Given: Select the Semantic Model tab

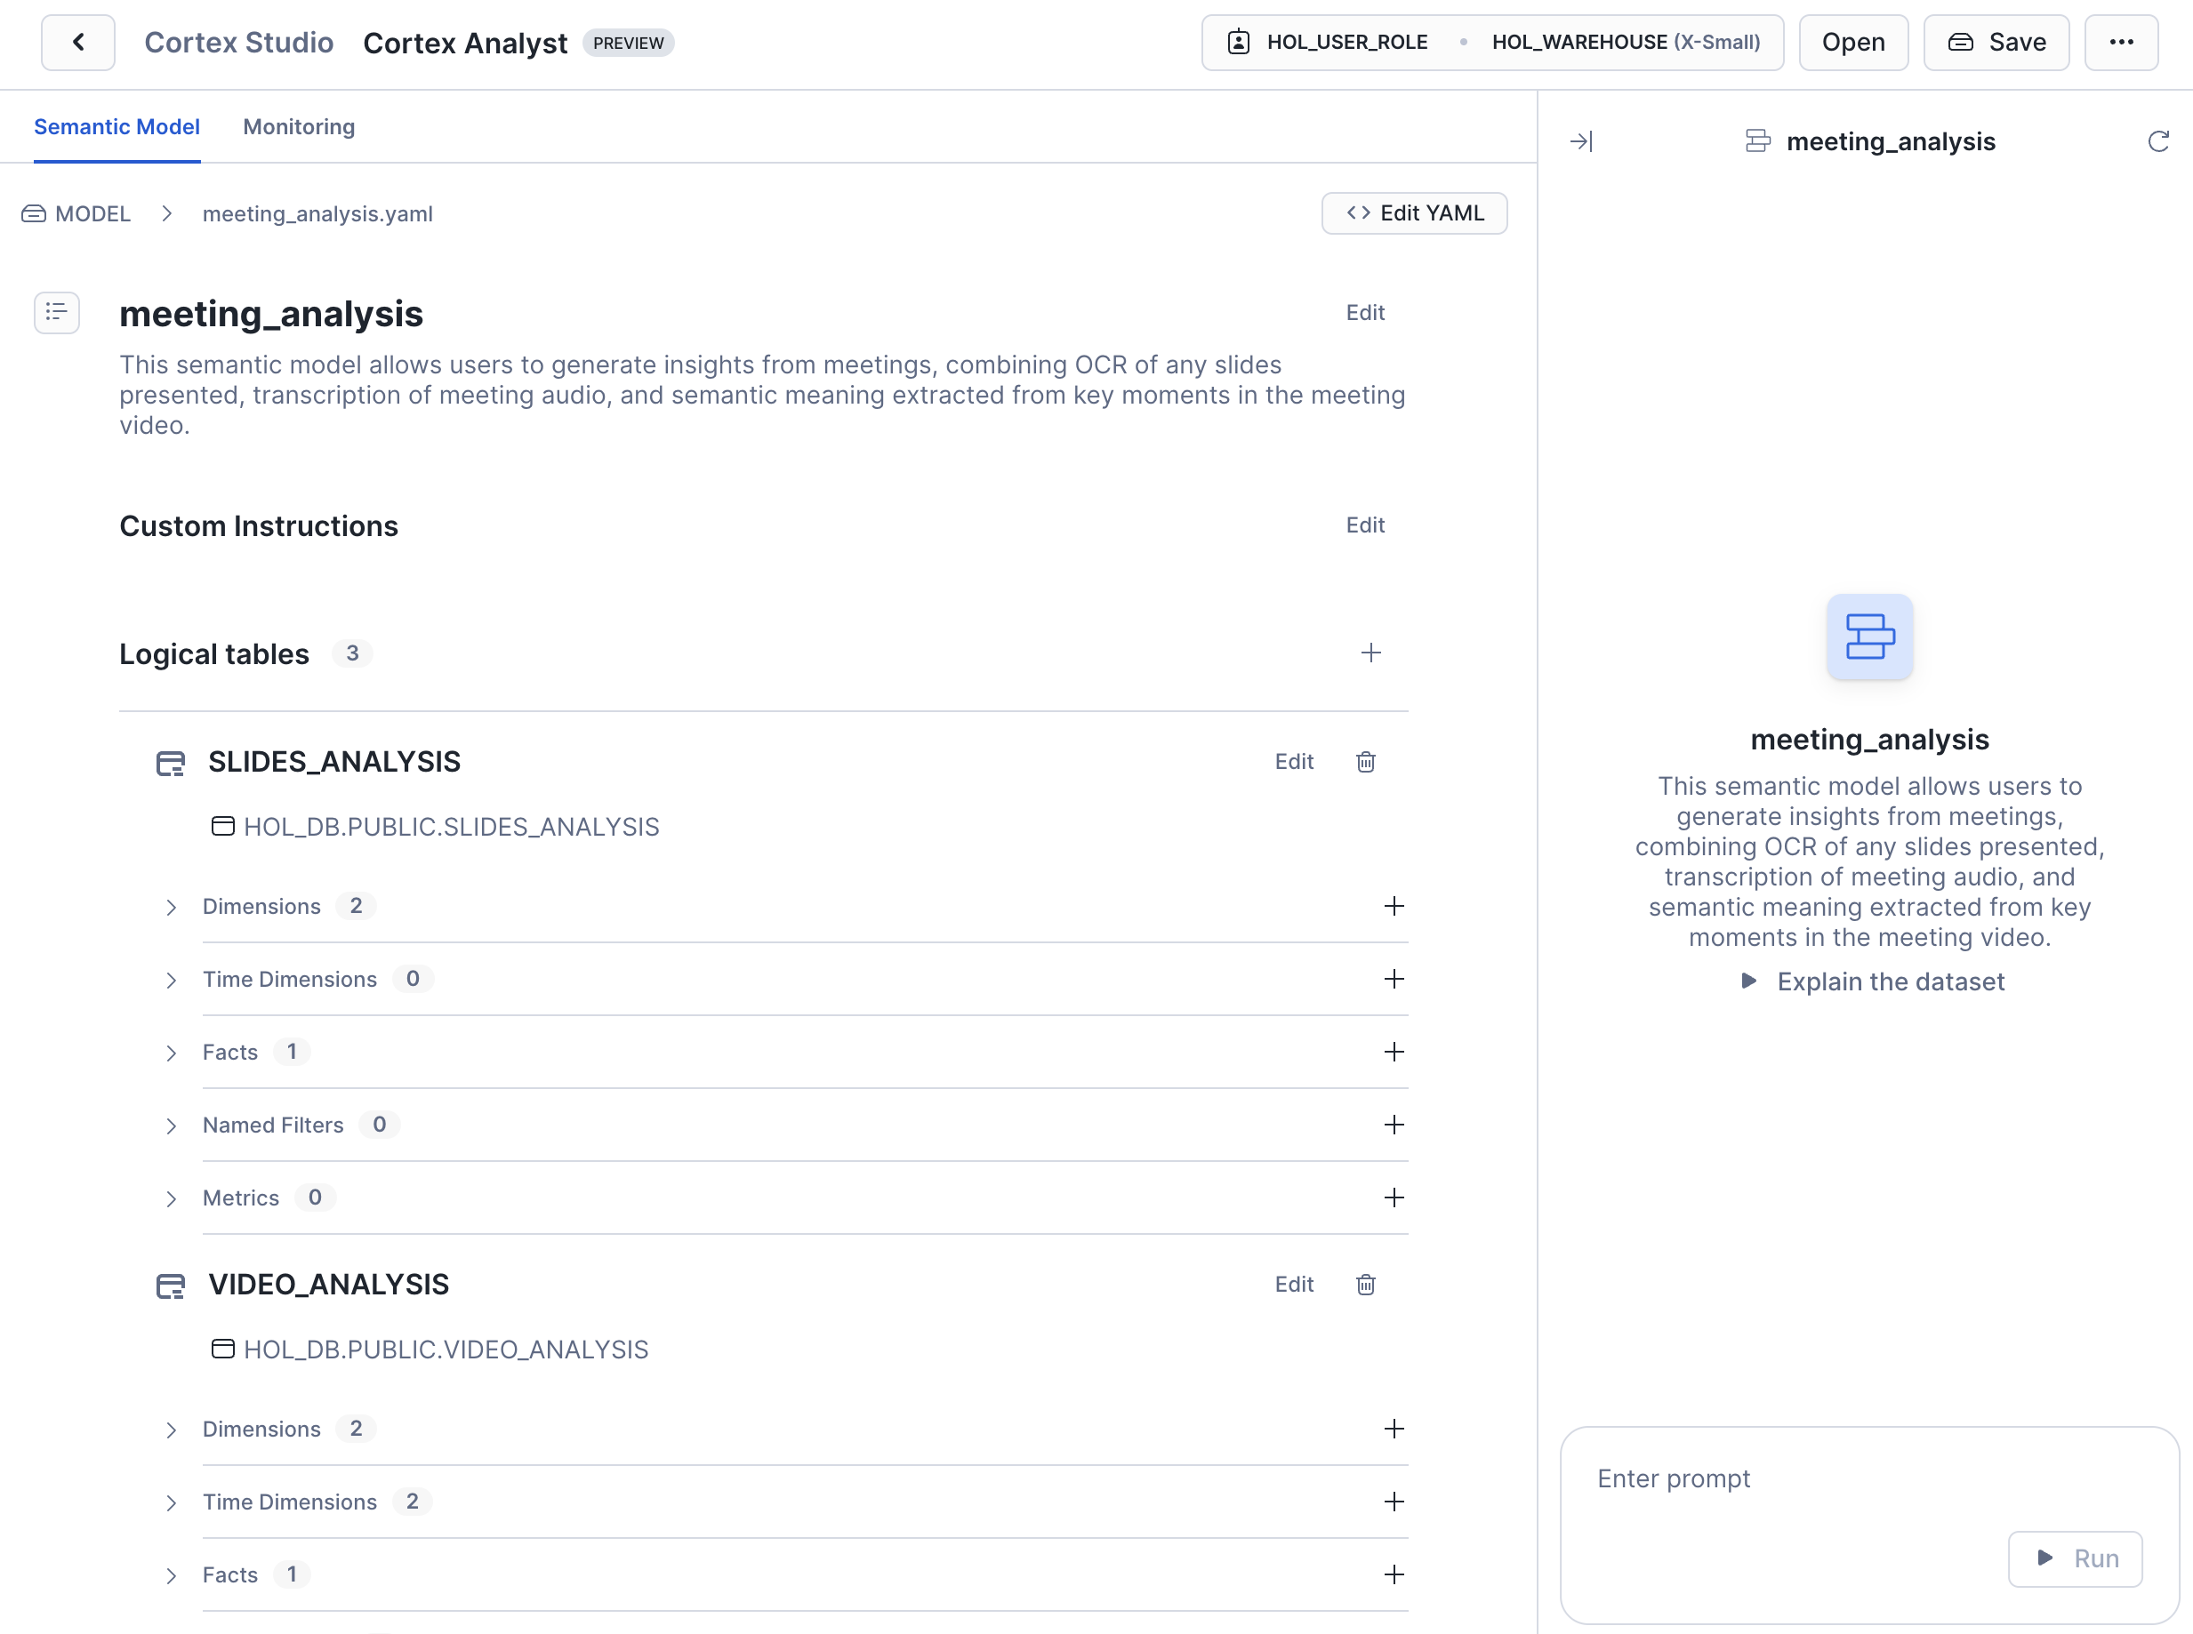Looking at the screenshot, I should [x=116, y=126].
